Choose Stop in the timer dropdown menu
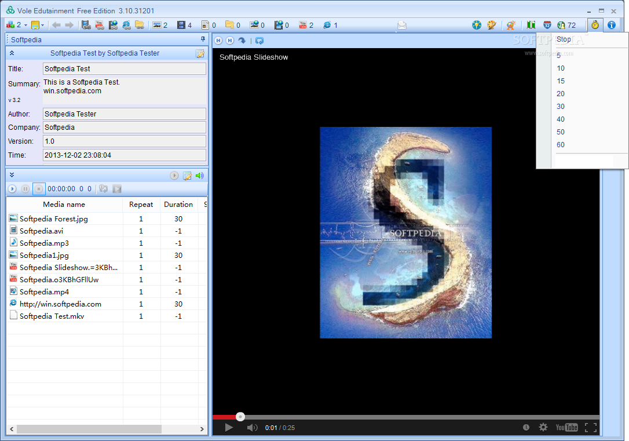This screenshot has height=441, width=629. point(564,39)
